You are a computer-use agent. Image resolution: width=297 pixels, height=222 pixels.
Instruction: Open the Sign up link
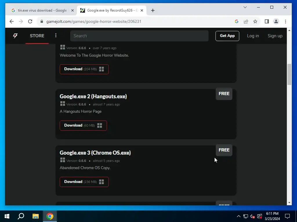point(275,36)
